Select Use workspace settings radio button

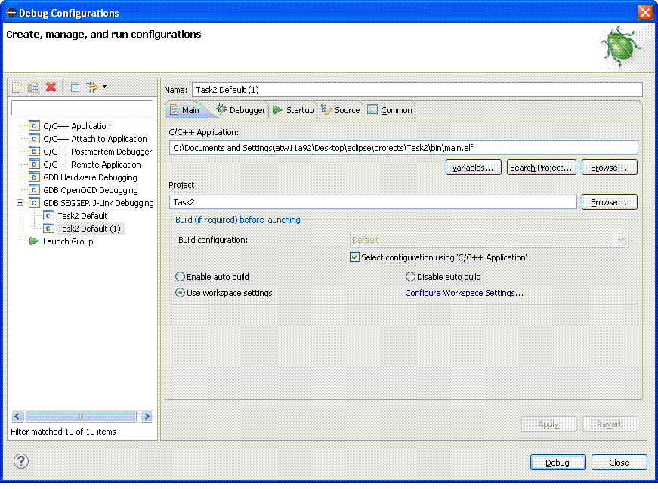[180, 293]
